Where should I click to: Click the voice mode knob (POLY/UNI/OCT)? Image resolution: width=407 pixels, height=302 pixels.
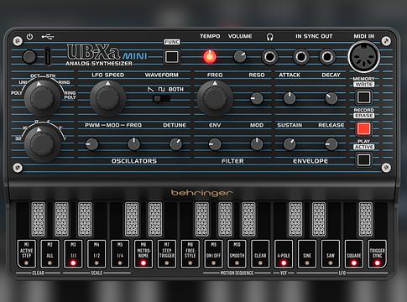(42, 97)
